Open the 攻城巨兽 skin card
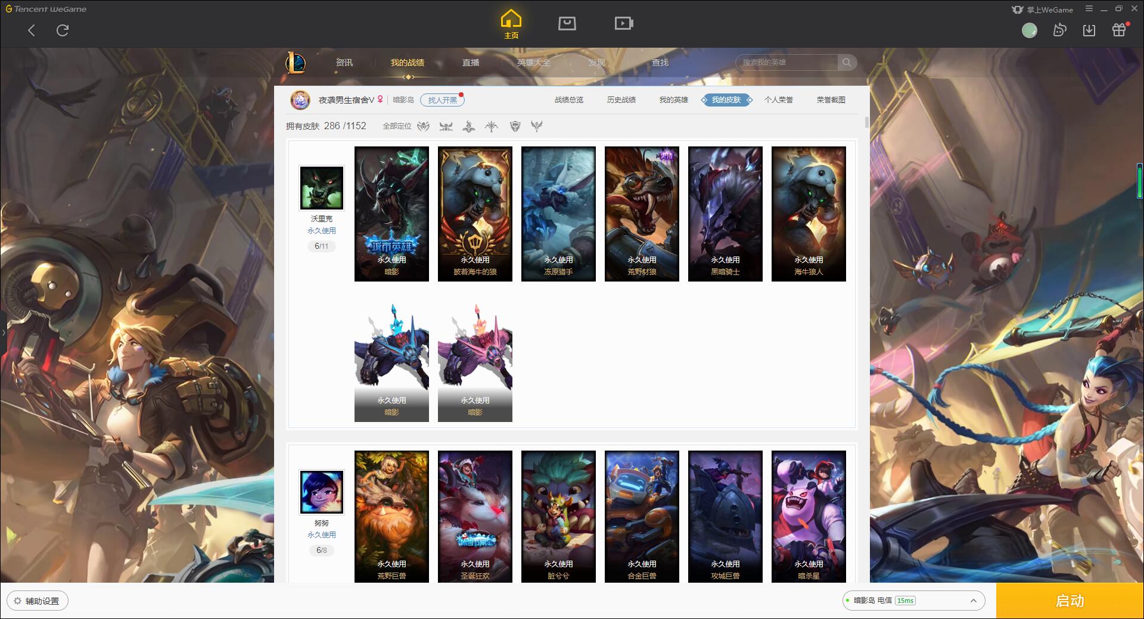The width and height of the screenshot is (1144, 619). tap(725, 517)
